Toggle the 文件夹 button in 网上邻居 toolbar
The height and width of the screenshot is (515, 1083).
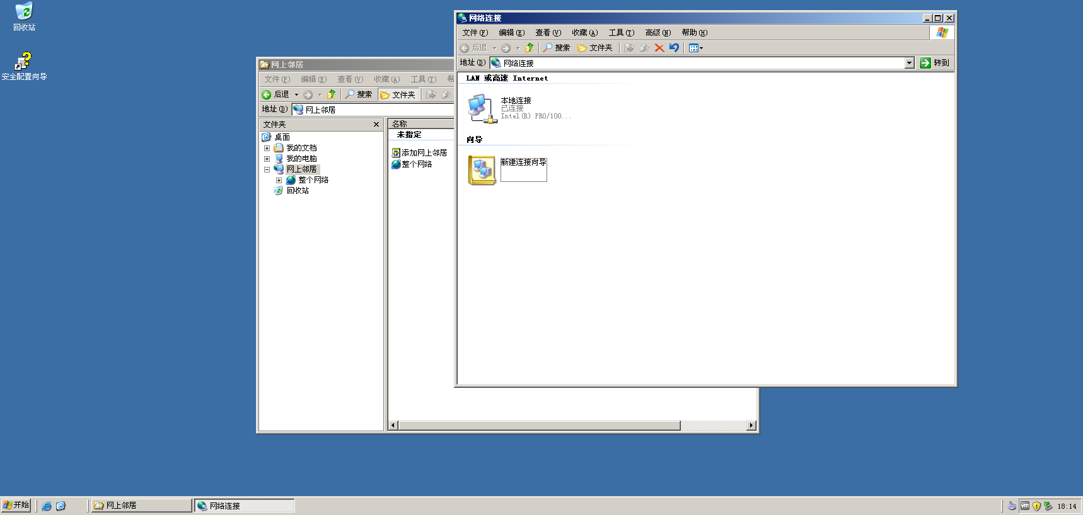(398, 94)
